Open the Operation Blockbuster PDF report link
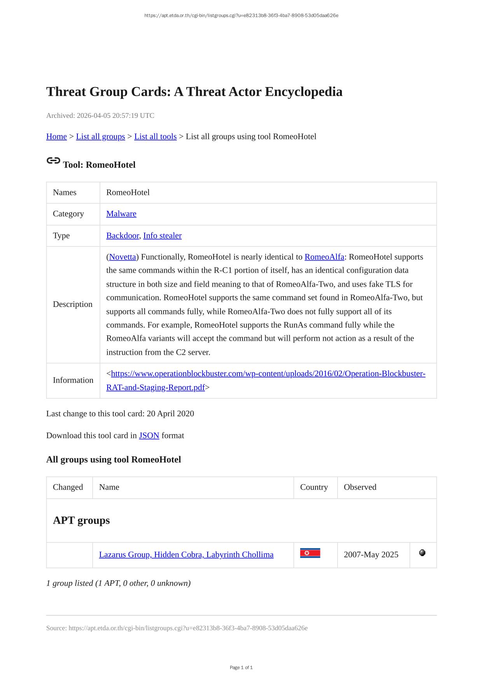This screenshot has width=483, height=683. [268, 374]
